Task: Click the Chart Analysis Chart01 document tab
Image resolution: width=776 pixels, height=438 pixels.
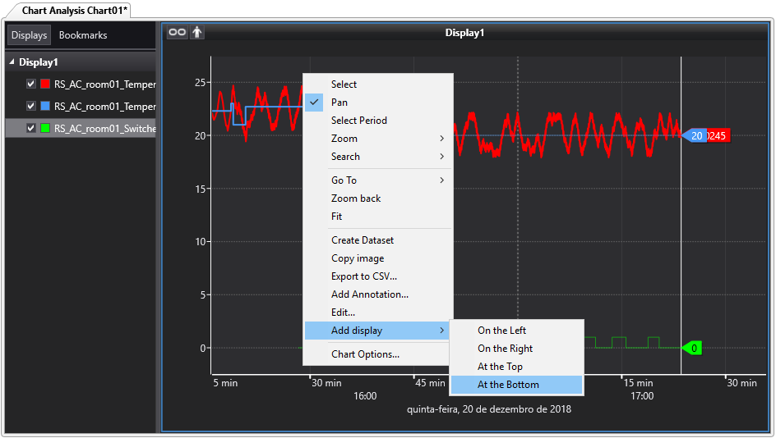Action: [74, 10]
